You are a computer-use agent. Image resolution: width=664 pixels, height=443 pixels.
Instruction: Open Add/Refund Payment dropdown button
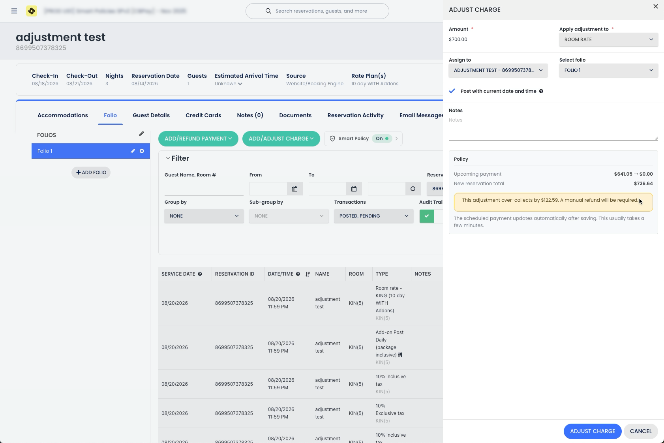pos(198,139)
